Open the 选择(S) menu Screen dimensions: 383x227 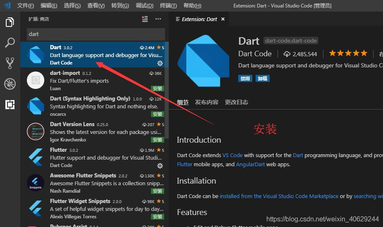click(x=72, y=5)
